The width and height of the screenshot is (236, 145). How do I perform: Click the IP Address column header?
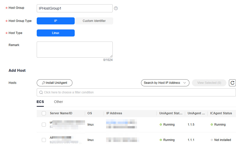coord(114,113)
